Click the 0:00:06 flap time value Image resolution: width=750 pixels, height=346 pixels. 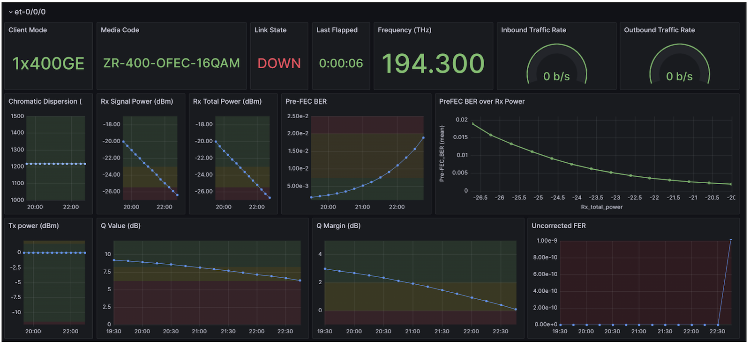(x=341, y=63)
